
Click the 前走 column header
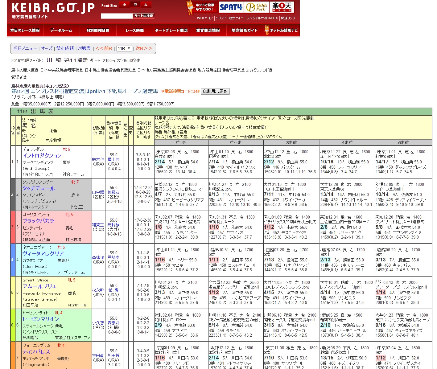(x=181, y=142)
